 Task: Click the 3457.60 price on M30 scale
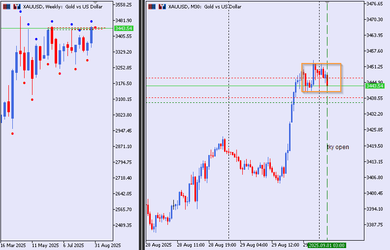[x=375, y=51]
